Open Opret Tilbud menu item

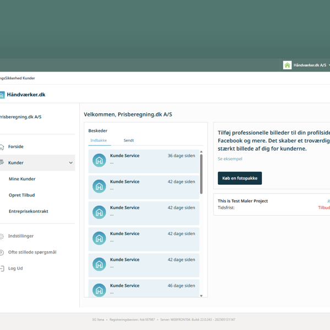[21, 195]
